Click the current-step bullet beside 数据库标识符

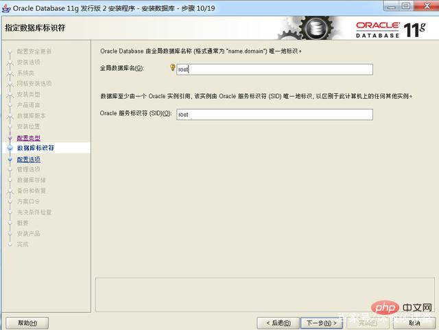(x=10, y=148)
